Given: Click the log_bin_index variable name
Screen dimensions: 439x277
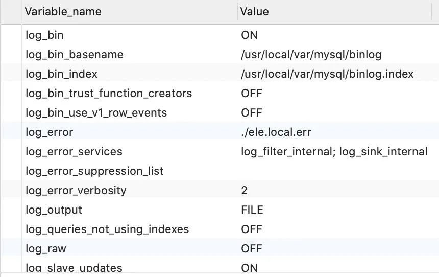Looking at the screenshot, I should 61,74.
